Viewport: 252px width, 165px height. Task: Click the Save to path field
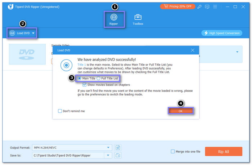[68, 155]
